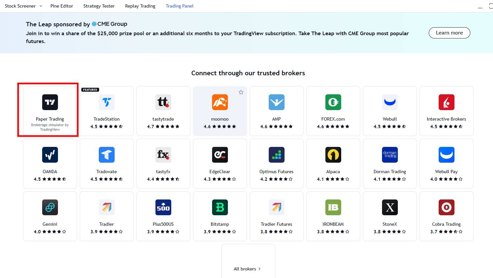Image resolution: width=493 pixels, height=278 pixels.
Task: Open the Plus500US logo
Action: 163,207
